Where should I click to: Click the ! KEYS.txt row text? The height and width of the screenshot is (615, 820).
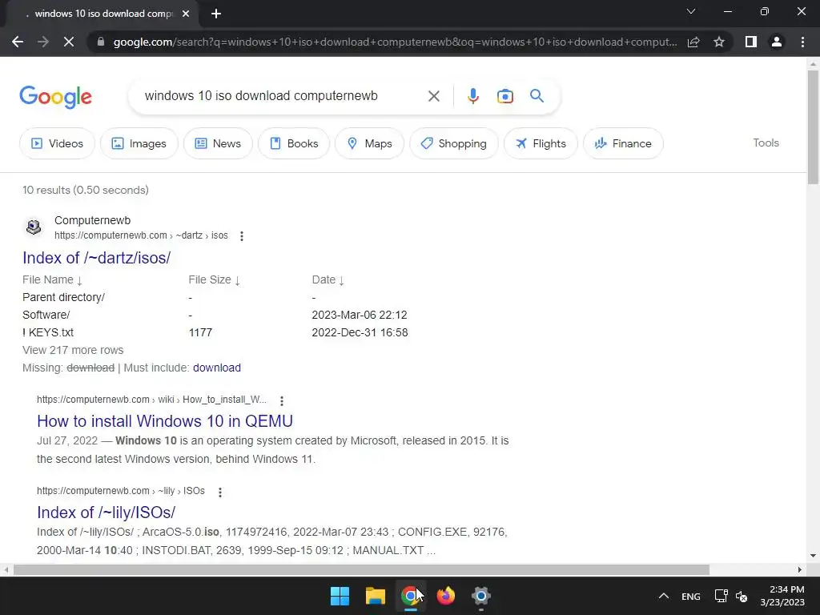point(48,332)
